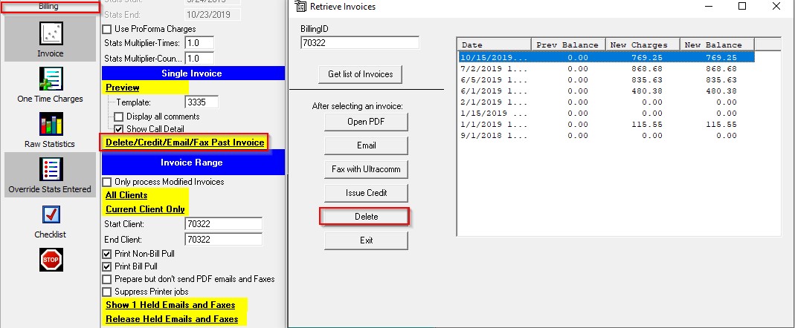Click the Retrieve Invoices window title icon
Viewport: 795px width, 328px height.
[300, 7]
